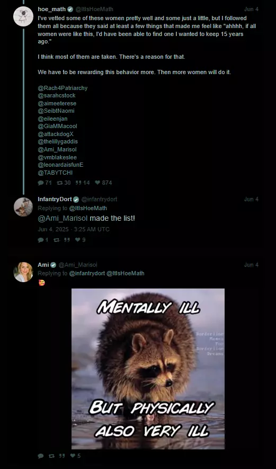Enlarge the raccoon meme image
The width and height of the screenshot is (276, 469).
point(148,369)
